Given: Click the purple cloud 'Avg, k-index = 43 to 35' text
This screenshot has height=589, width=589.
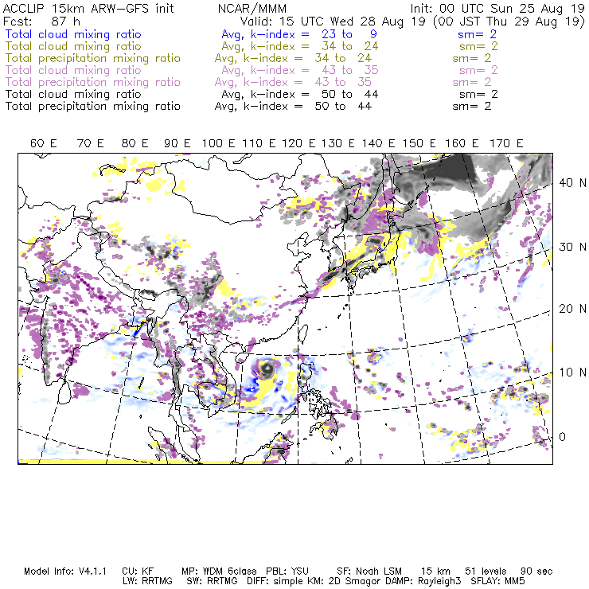Looking at the screenshot, I should click(x=300, y=70).
